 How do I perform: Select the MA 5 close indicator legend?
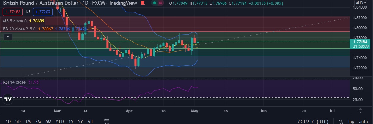click(x=15, y=21)
